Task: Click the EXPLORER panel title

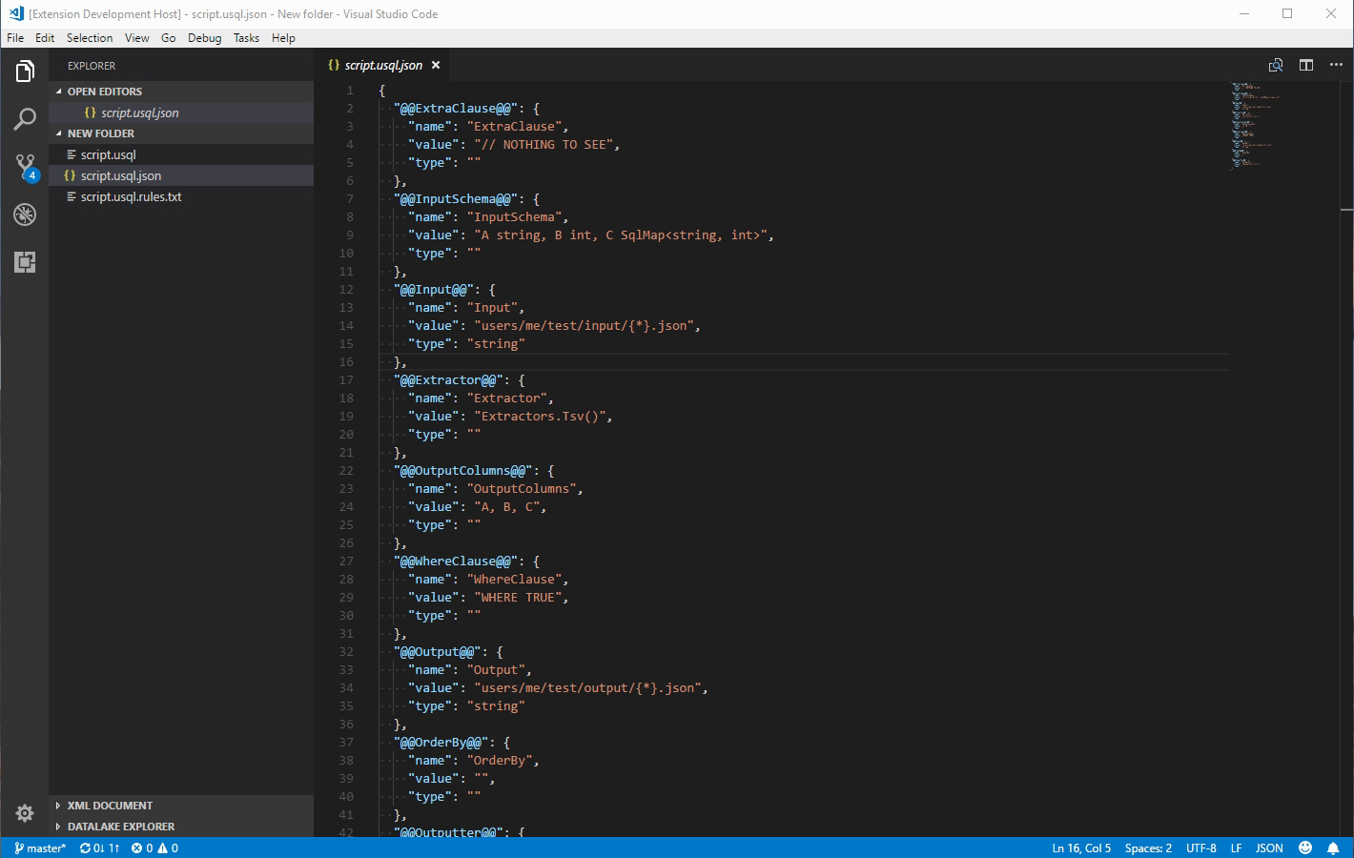Action: [x=92, y=66]
